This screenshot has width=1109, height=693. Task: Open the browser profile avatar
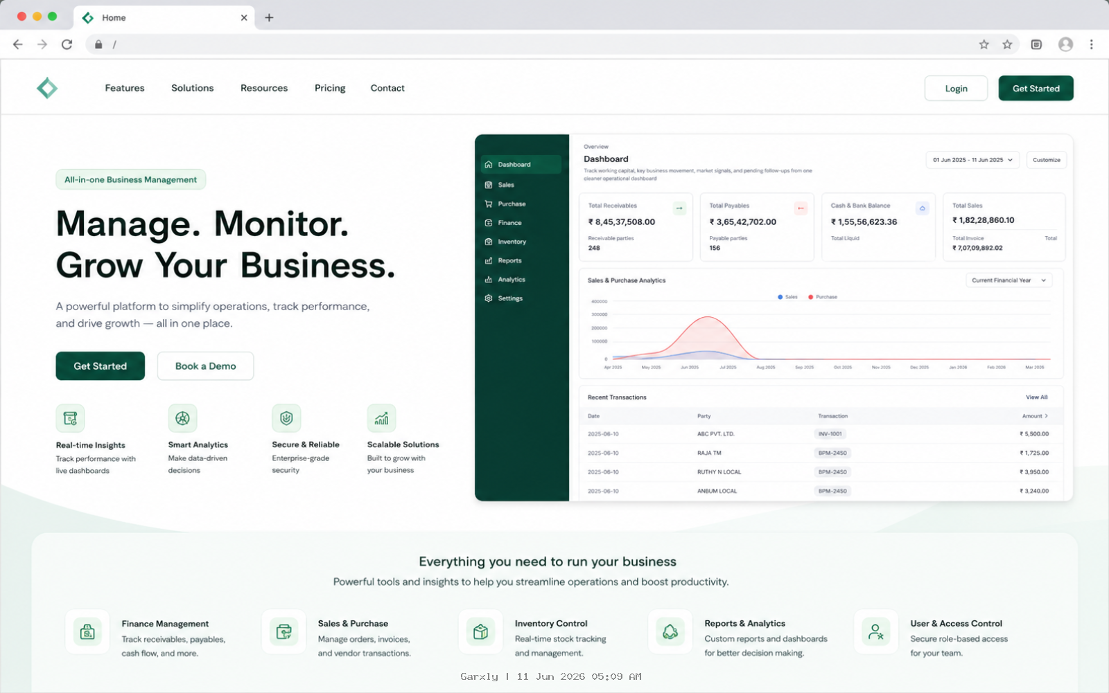(x=1065, y=44)
